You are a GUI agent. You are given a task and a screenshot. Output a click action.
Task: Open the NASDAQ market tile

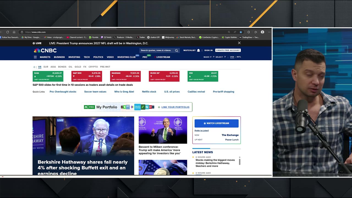pos(125,76)
